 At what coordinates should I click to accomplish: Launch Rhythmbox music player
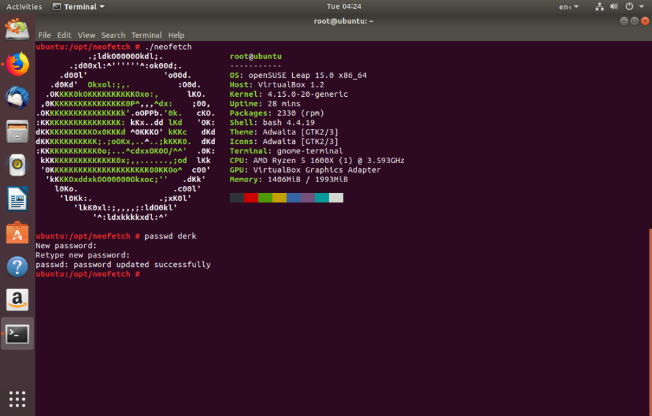pos(17,164)
